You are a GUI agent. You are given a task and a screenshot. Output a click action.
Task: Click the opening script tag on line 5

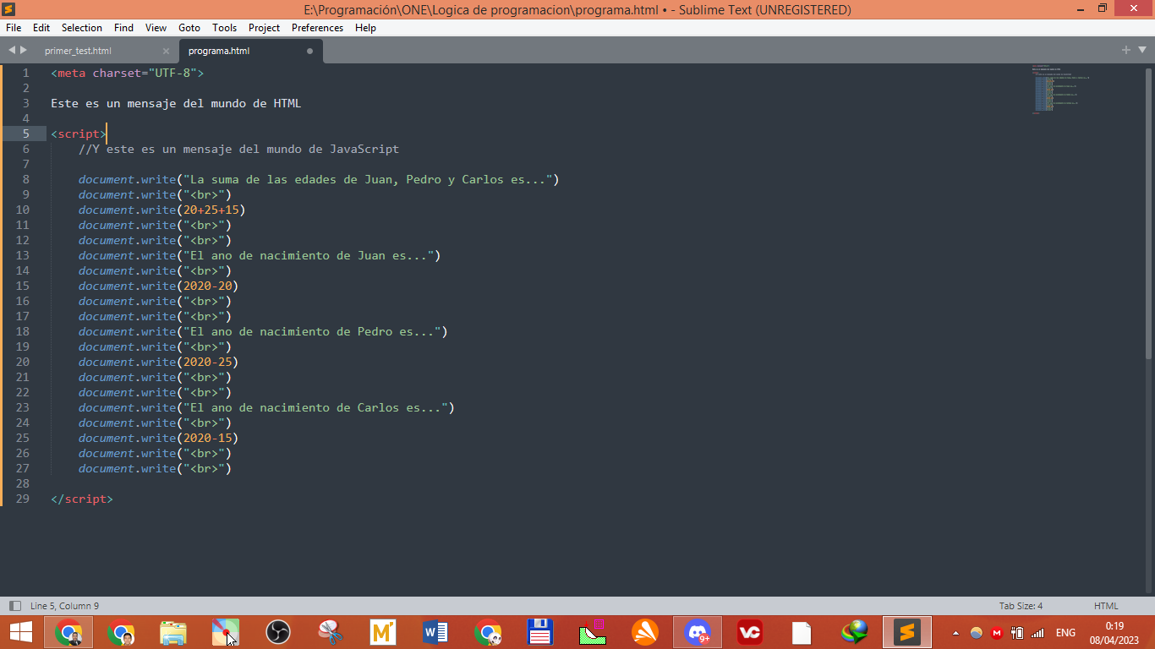[x=79, y=134]
